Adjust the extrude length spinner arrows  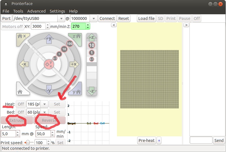pos(18,134)
